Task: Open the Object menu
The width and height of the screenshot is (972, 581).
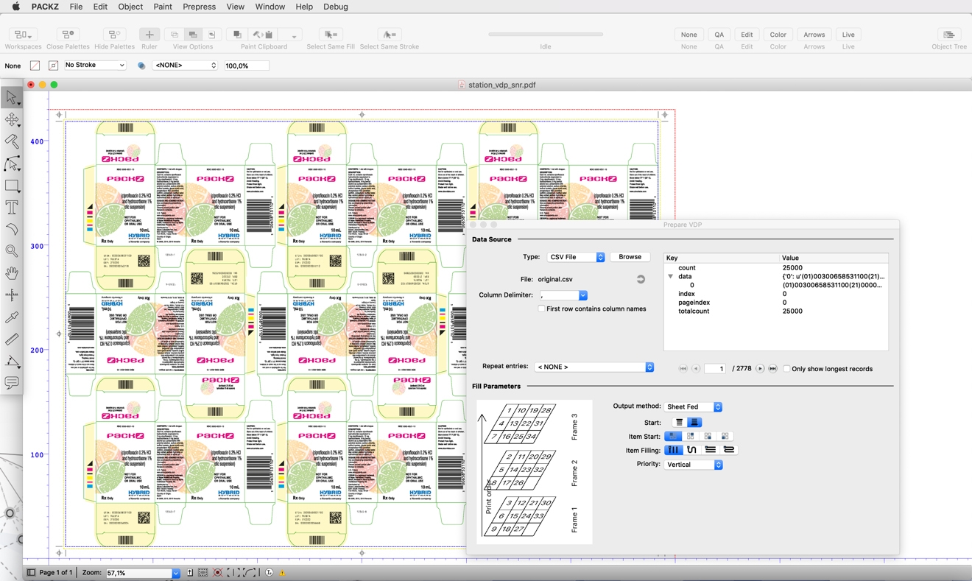Action: point(130,7)
